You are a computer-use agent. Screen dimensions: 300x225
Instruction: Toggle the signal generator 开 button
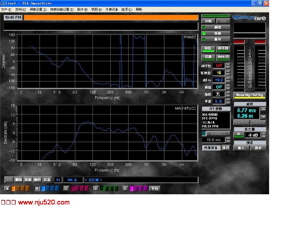coord(239,135)
